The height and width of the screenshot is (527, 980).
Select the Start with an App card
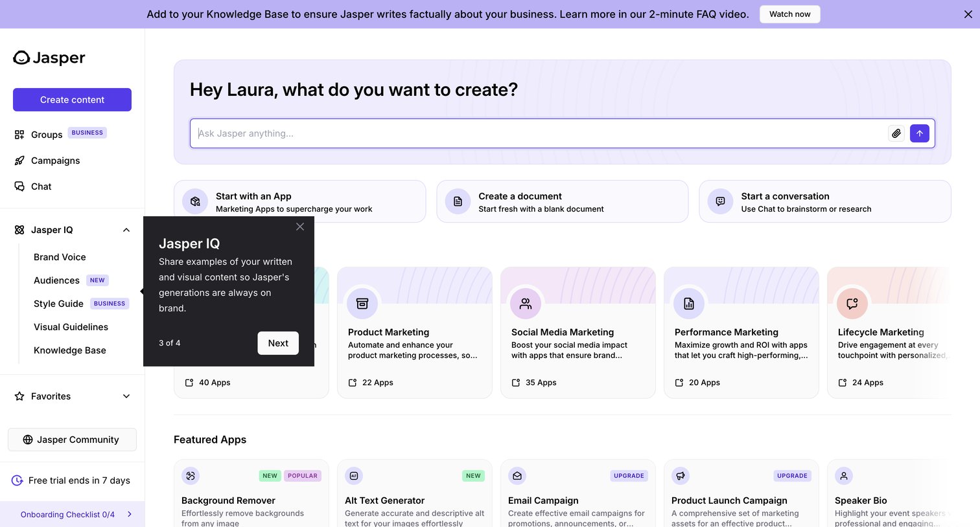tap(299, 201)
